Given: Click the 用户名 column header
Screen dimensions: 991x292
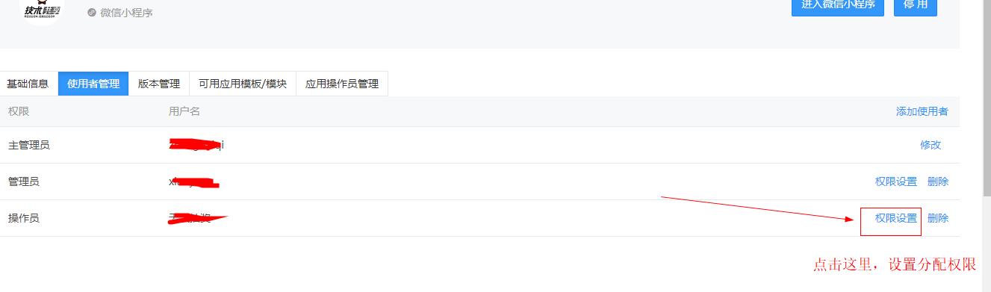Looking at the screenshot, I should 184,111.
